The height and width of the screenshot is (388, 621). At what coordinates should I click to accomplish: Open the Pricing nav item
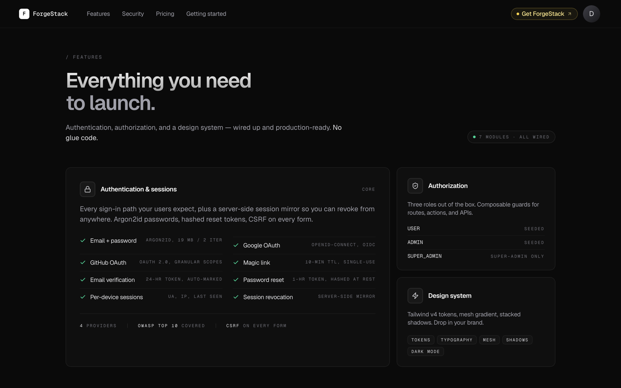(x=165, y=14)
